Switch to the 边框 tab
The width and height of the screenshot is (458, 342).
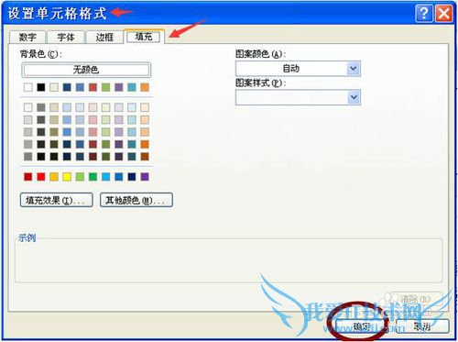[x=104, y=38]
